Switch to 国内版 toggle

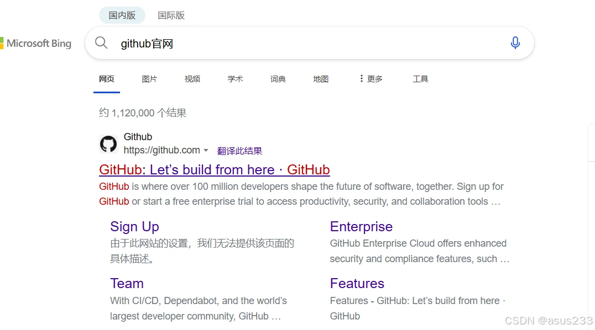pos(122,15)
